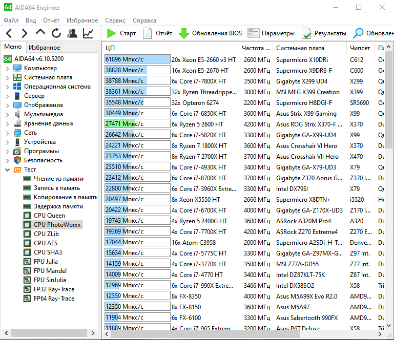
Task: Click the 38828 Мпкс/с result bar
Action: (137, 70)
